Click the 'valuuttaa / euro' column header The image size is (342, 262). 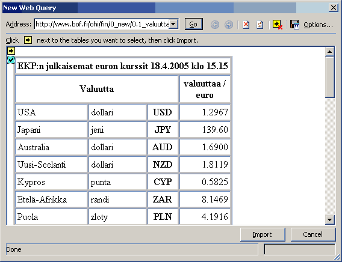pos(205,89)
